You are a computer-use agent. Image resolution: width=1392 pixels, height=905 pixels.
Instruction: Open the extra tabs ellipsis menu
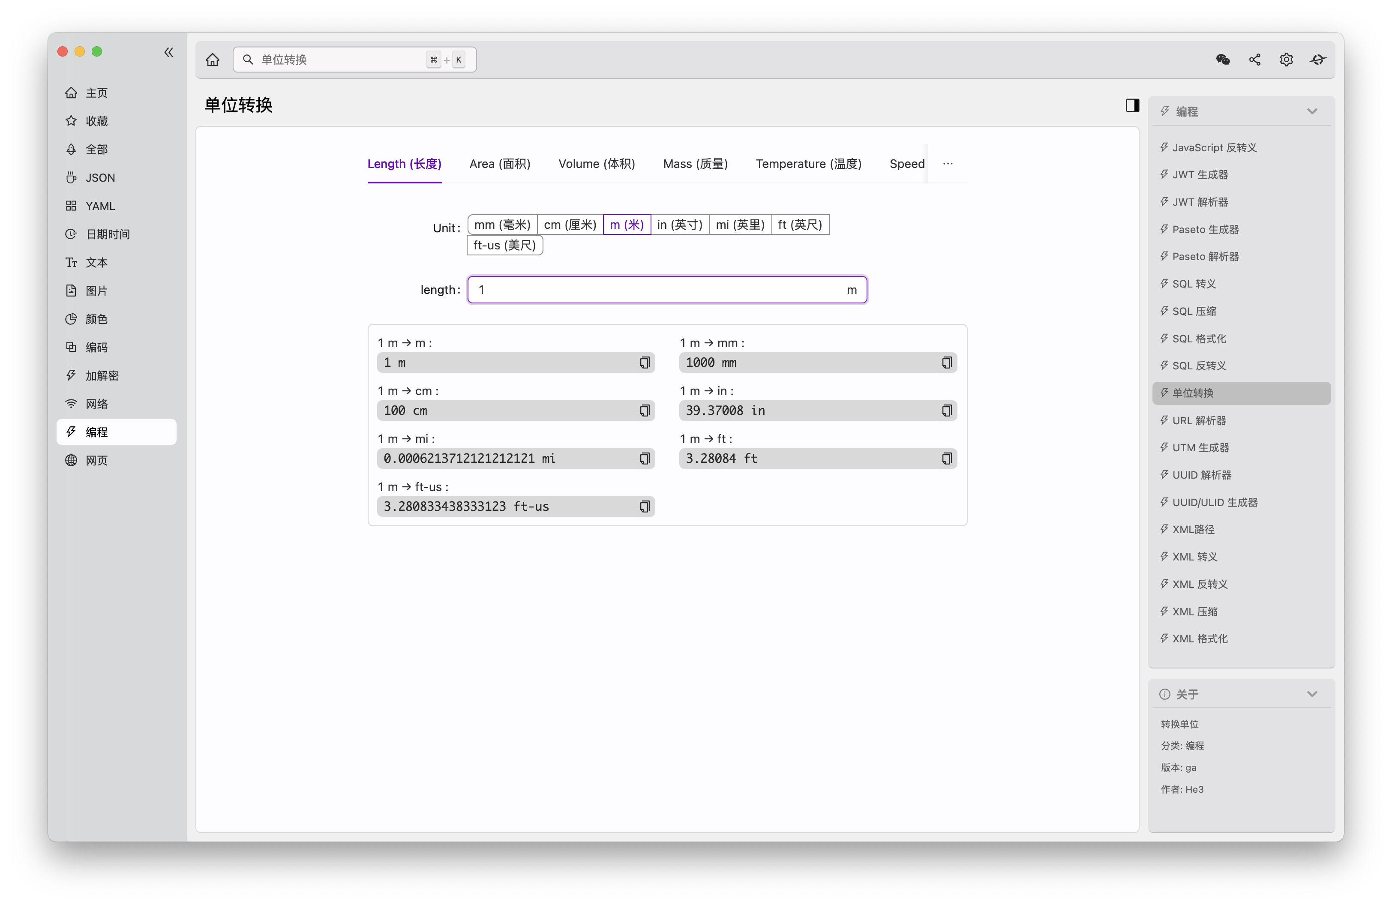click(948, 164)
